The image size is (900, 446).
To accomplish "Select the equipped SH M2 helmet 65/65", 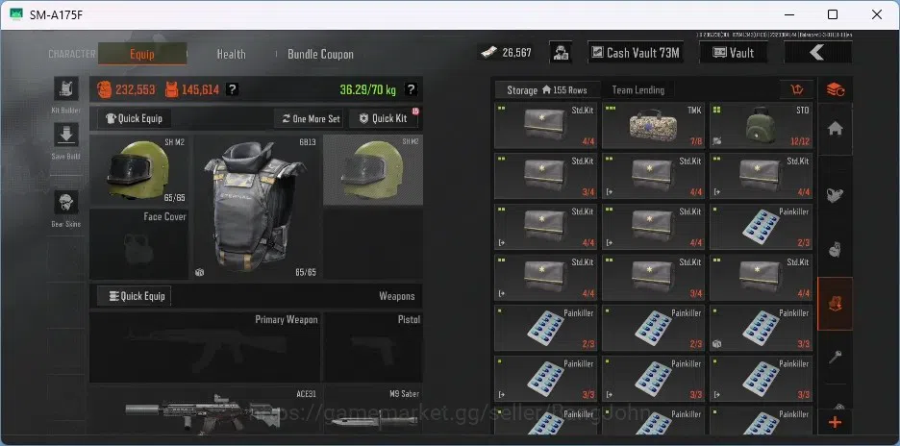I will click(138, 170).
